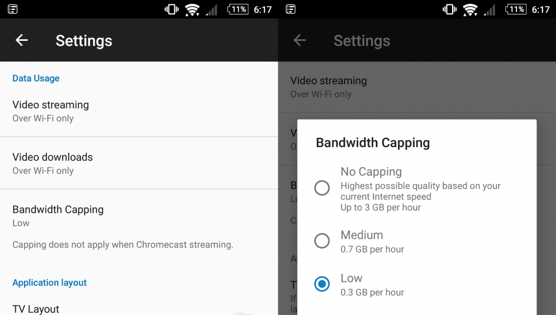Image resolution: width=556 pixels, height=315 pixels.
Task: Tap the back arrow in left Settings header
Action: [22, 40]
